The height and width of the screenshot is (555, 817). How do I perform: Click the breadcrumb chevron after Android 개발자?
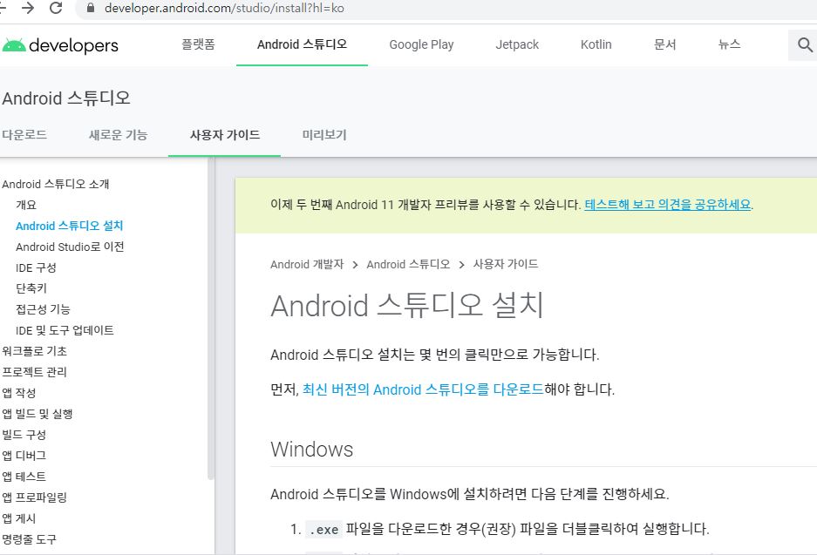pyautogui.click(x=355, y=265)
